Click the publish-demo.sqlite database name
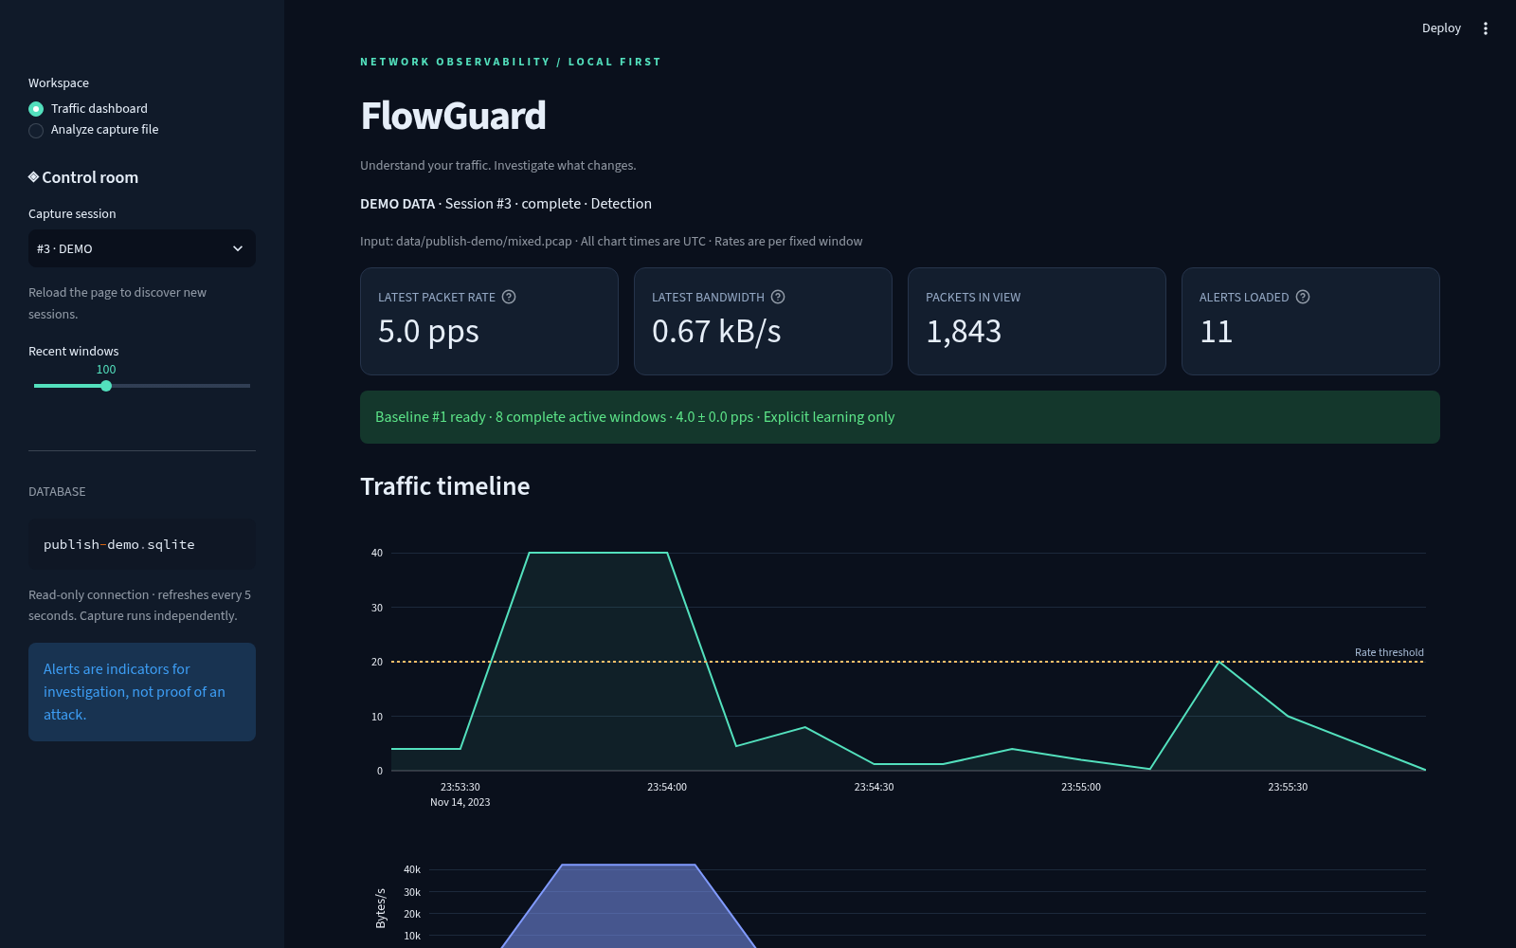 [x=119, y=544]
